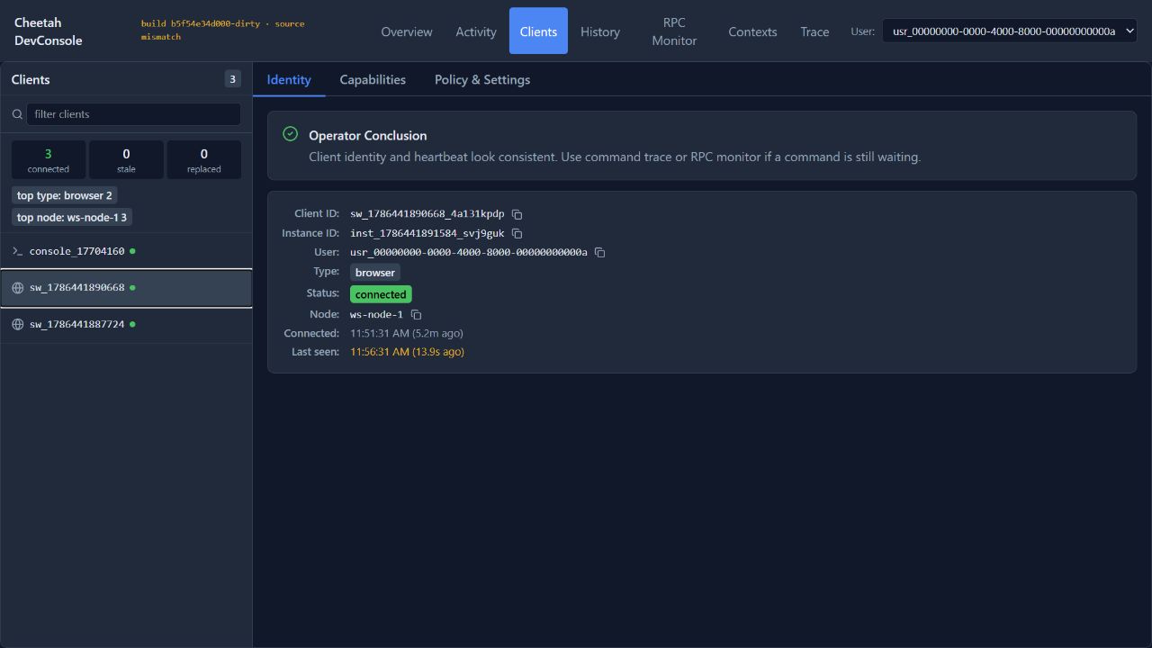Click the Cheetah DevConsole title
The width and height of the screenshot is (1152, 648).
(49, 31)
